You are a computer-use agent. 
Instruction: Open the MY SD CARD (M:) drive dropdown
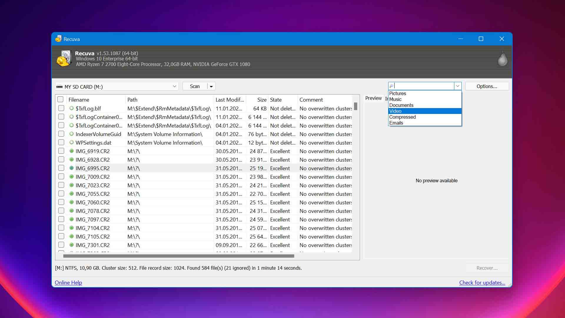point(117,87)
